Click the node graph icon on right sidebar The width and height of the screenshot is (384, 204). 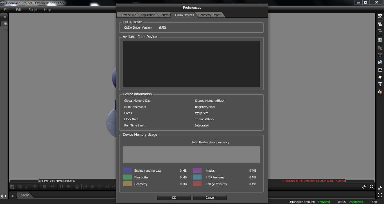click(x=380, y=84)
